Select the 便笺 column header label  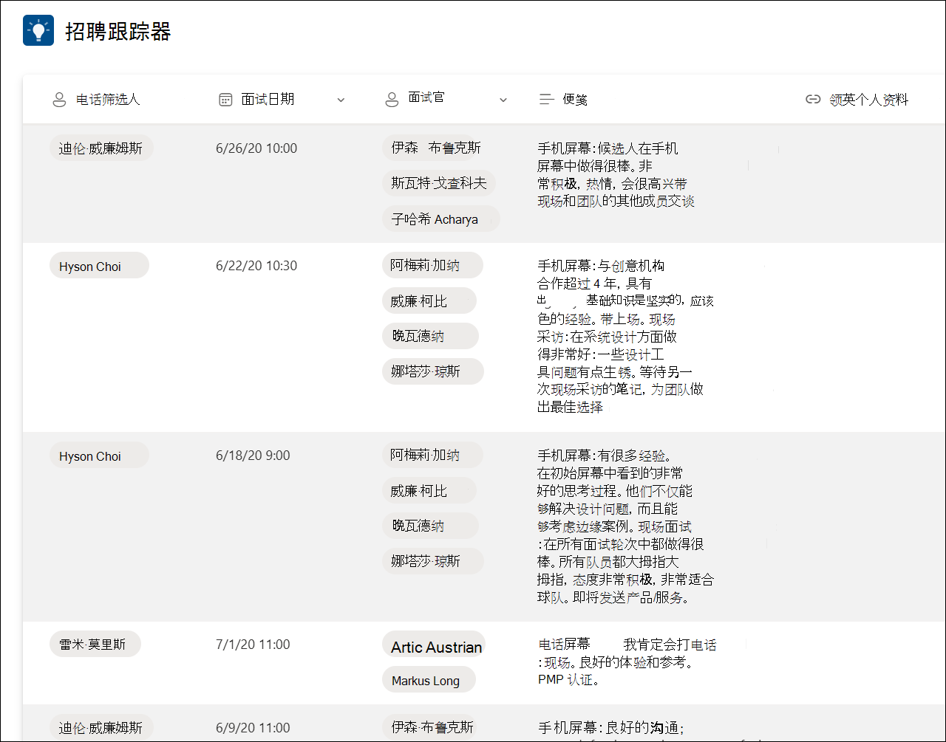[x=575, y=100]
